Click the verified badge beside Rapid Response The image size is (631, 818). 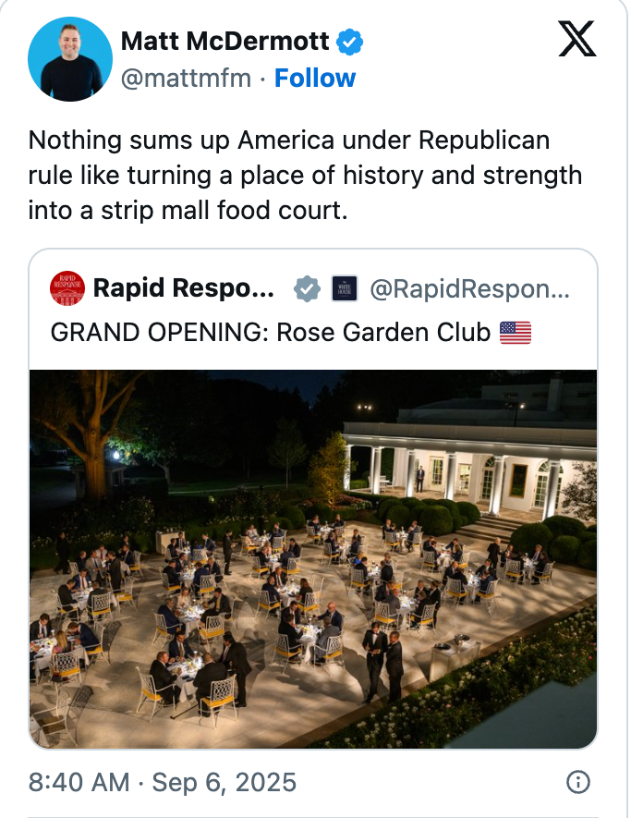pyautogui.click(x=305, y=287)
